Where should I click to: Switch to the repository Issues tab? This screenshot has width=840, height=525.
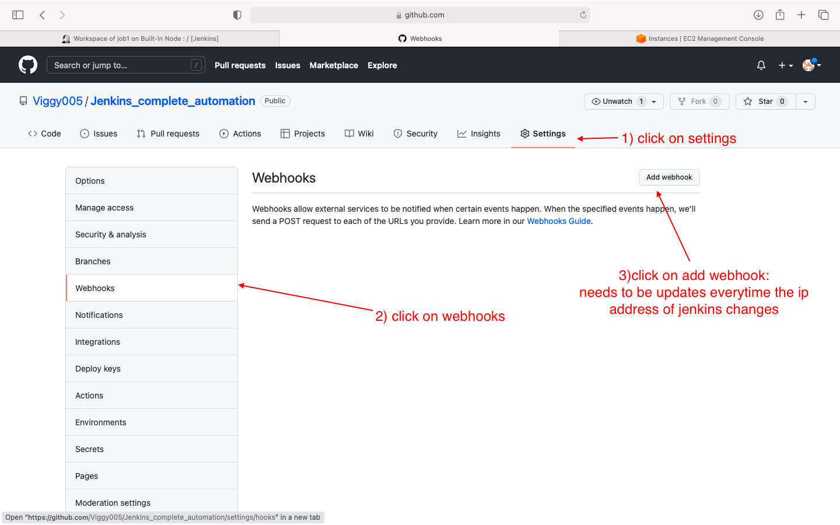click(99, 134)
